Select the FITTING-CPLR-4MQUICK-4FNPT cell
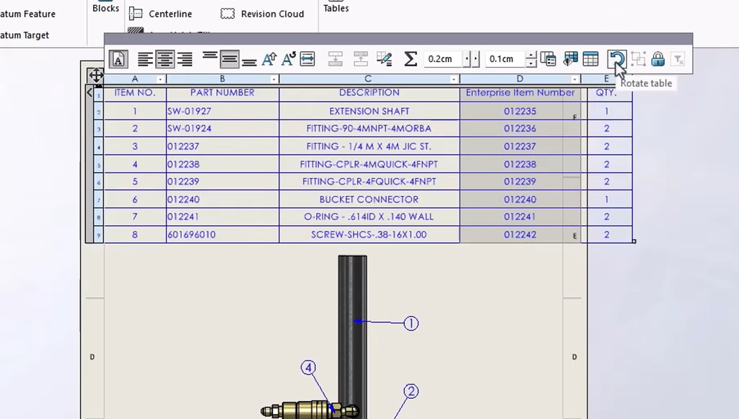 point(369,164)
